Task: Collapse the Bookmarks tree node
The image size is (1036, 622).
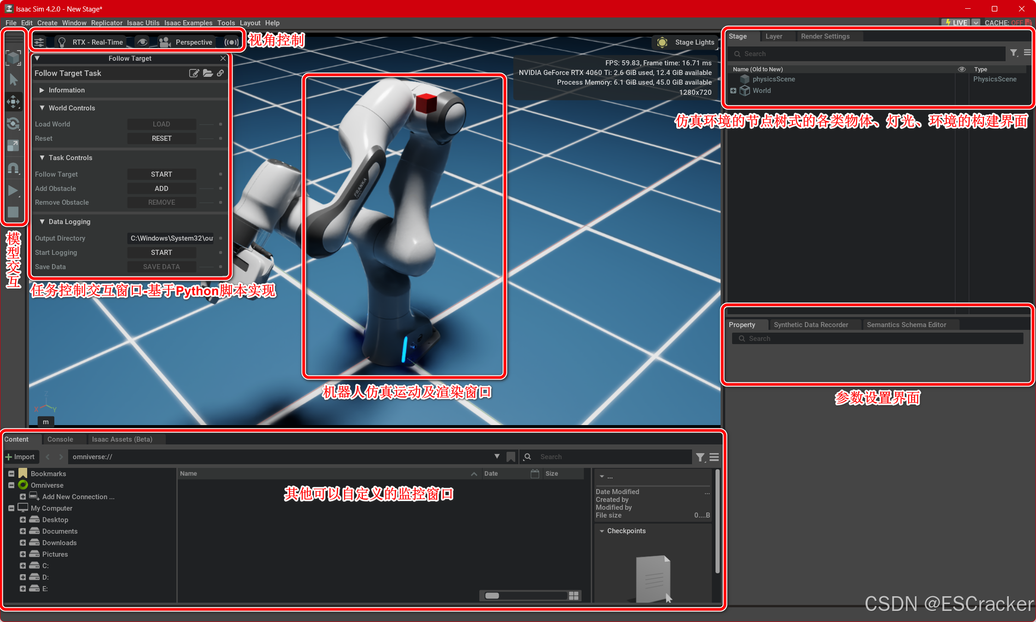Action: pos(11,473)
